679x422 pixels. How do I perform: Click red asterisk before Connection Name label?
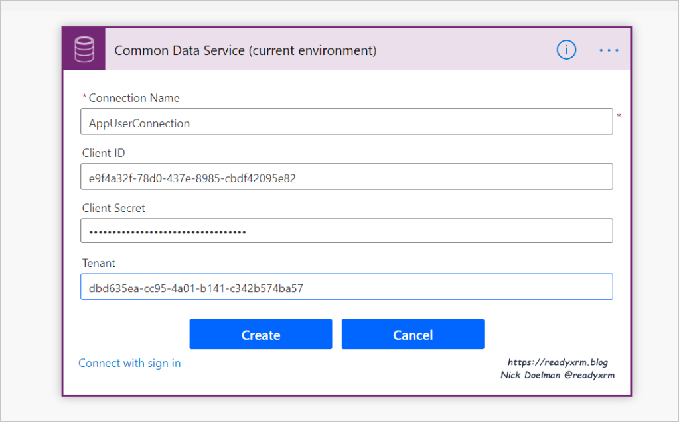(84, 98)
